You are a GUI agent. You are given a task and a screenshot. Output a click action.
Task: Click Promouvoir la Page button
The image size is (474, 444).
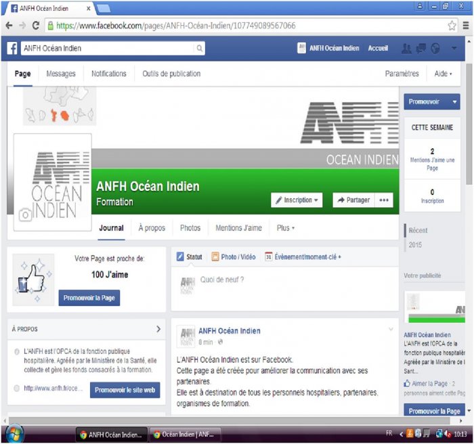[89, 298]
